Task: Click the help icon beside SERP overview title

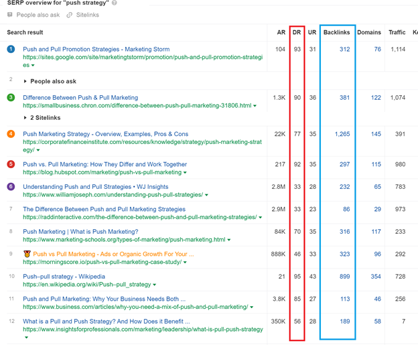Action: pyautogui.click(x=114, y=3)
